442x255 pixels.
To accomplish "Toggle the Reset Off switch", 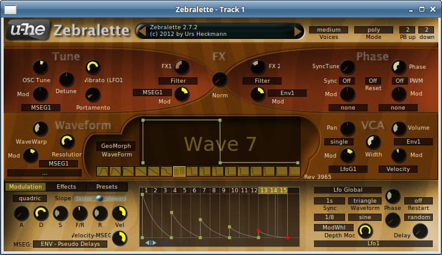I will click(x=373, y=81).
